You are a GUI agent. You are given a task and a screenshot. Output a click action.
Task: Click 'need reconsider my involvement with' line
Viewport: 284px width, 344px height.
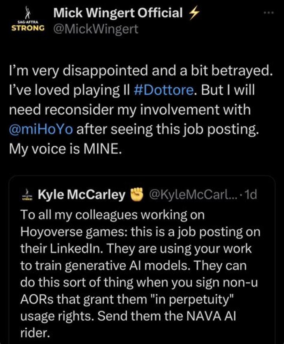pyautogui.click(x=130, y=110)
